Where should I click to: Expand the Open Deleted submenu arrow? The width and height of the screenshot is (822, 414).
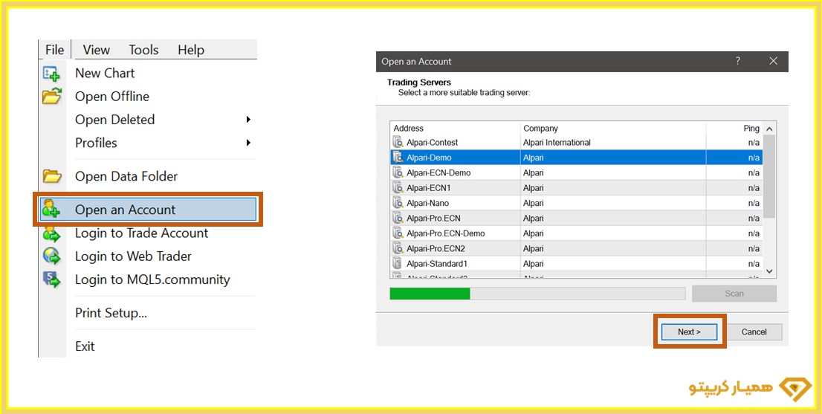248,120
